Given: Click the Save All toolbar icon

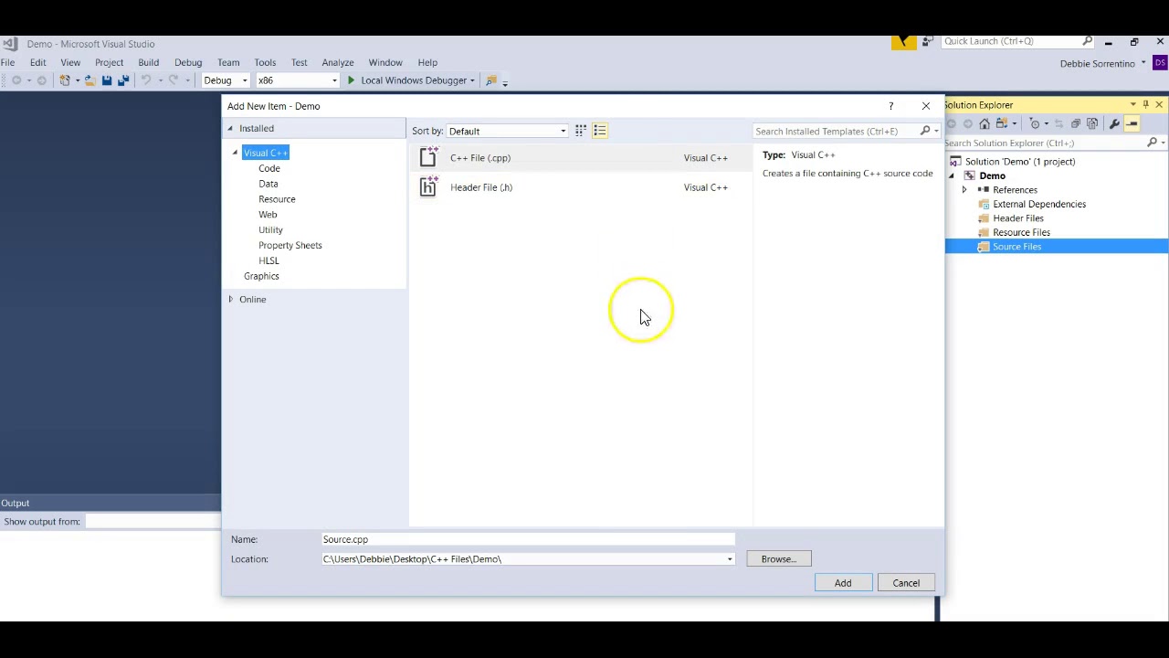Looking at the screenshot, I should click(123, 80).
